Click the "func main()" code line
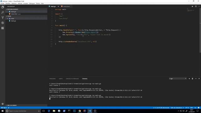 [61, 25]
